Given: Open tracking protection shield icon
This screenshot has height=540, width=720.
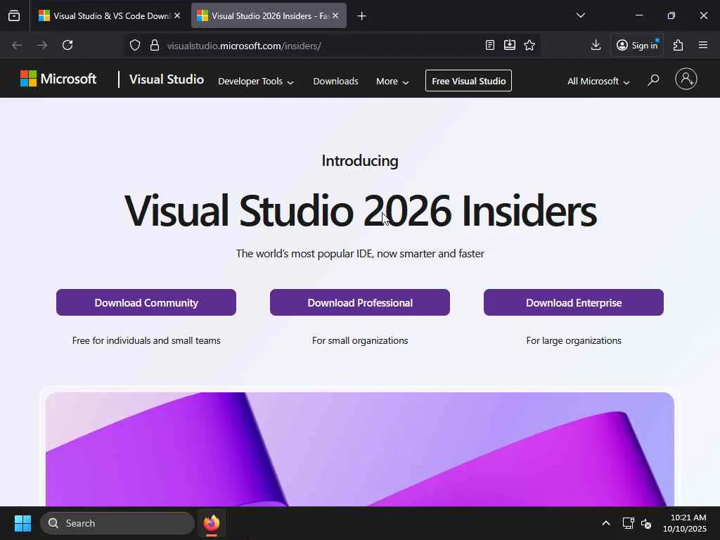Looking at the screenshot, I should [x=134, y=45].
